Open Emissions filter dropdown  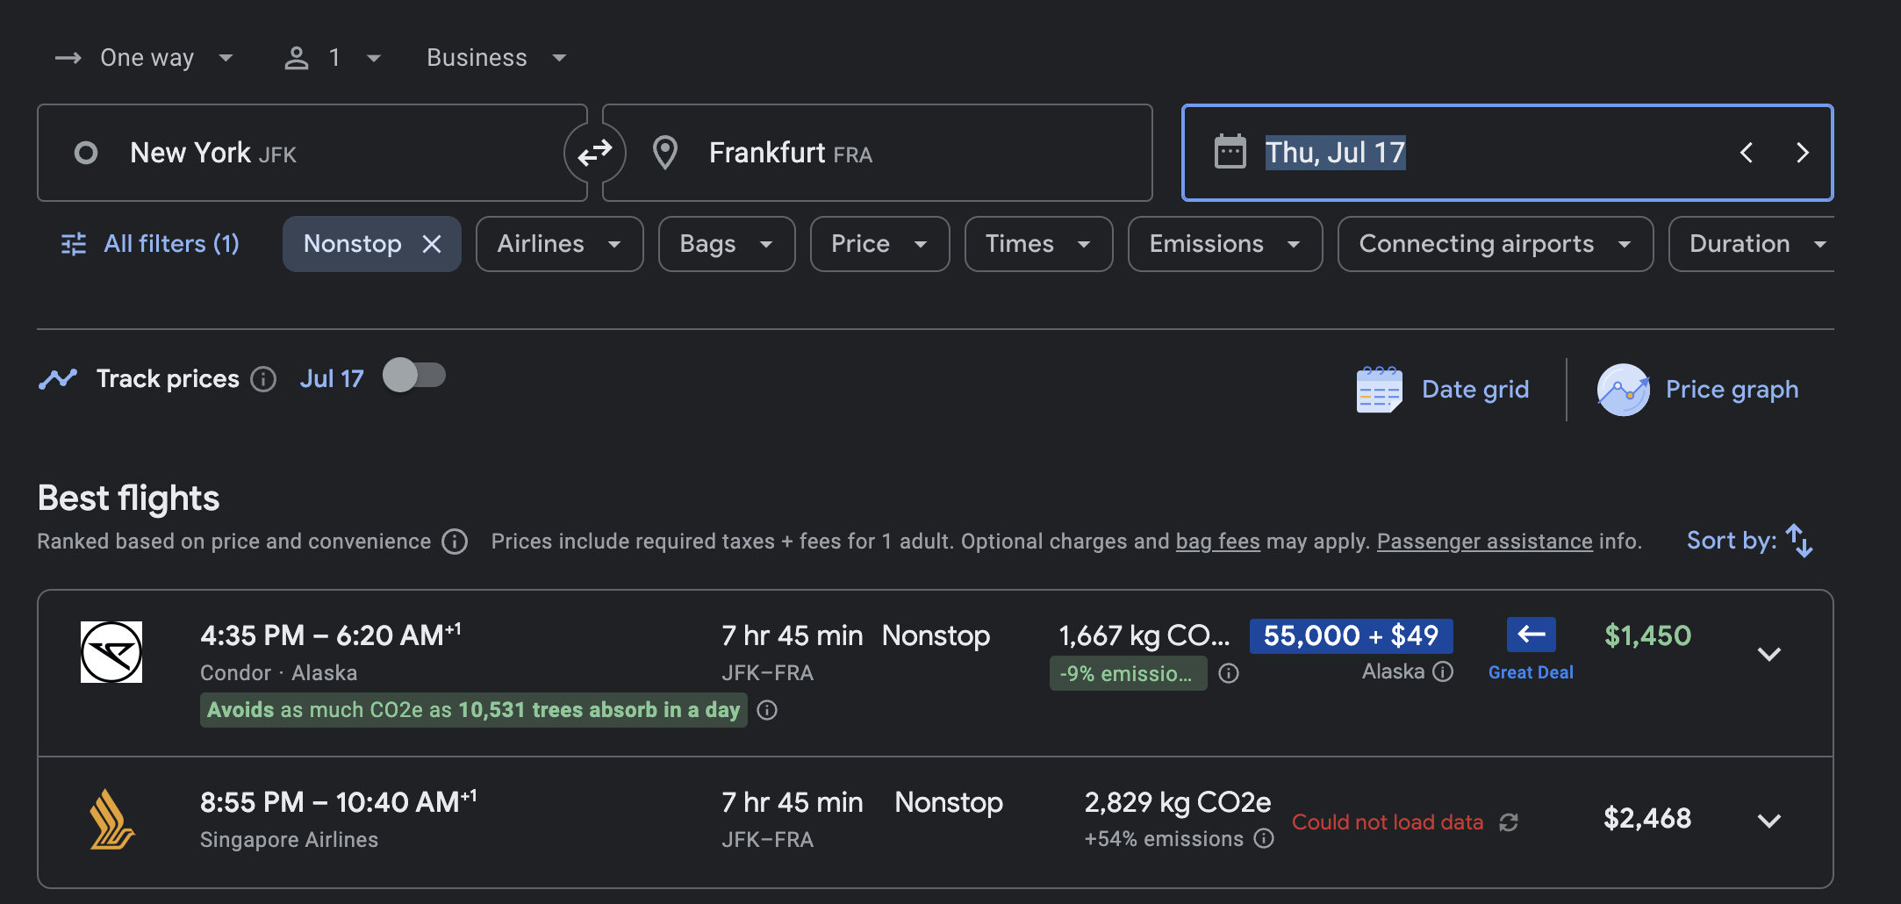click(x=1225, y=244)
